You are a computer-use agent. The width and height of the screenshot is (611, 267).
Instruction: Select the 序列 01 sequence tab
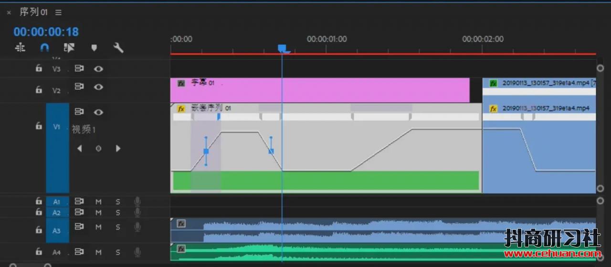(x=33, y=12)
